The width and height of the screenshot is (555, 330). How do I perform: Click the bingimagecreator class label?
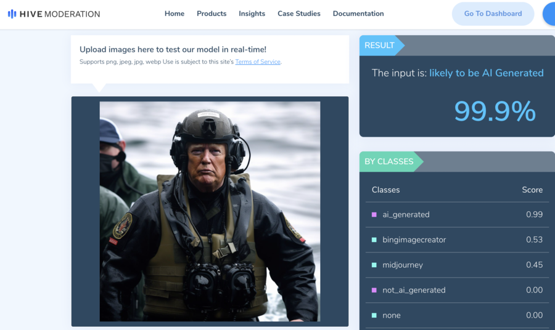(414, 240)
